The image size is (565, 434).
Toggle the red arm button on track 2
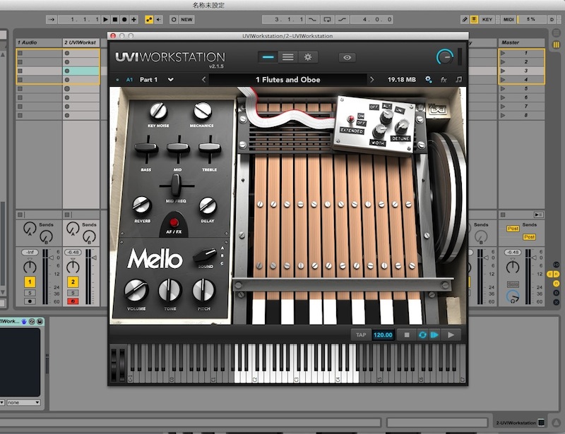click(x=73, y=301)
